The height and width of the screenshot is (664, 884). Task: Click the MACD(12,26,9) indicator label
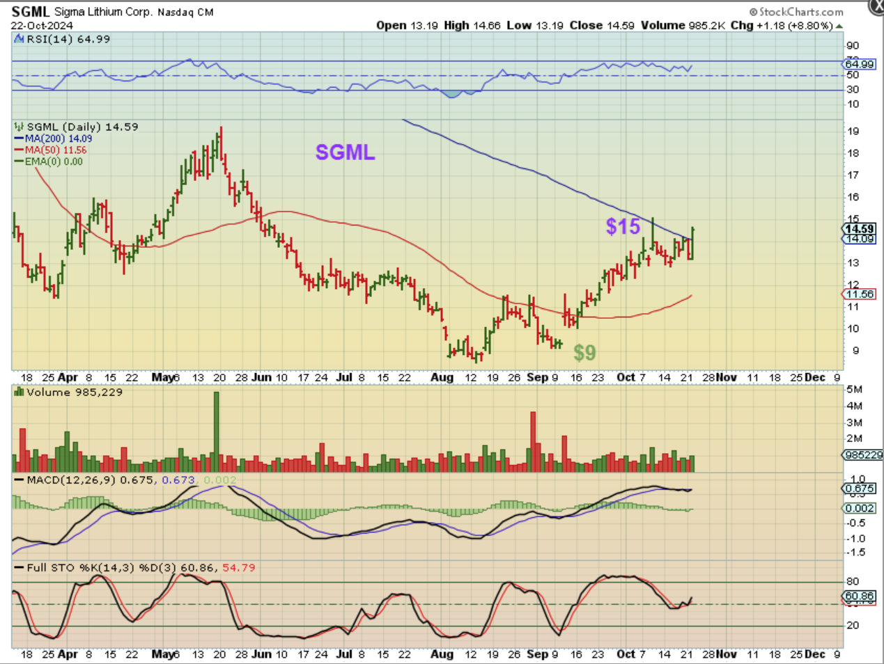click(x=72, y=480)
